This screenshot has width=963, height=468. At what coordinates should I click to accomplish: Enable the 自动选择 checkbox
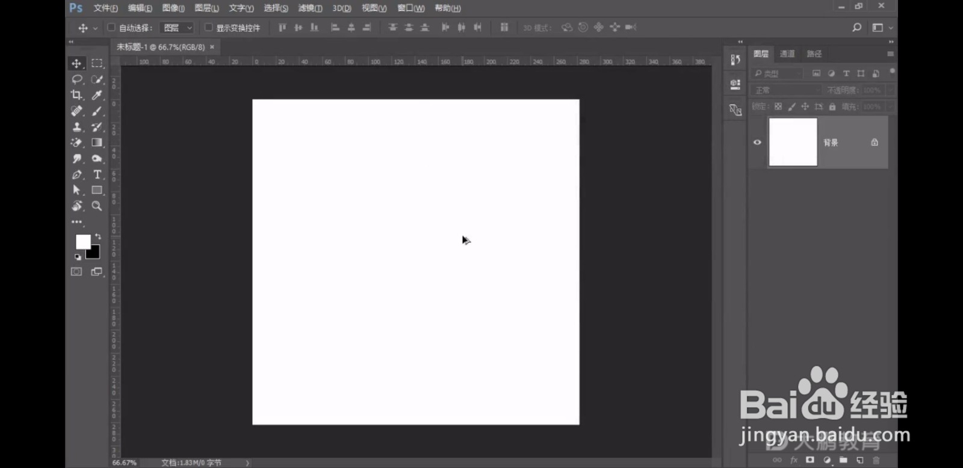coord(111,28)
